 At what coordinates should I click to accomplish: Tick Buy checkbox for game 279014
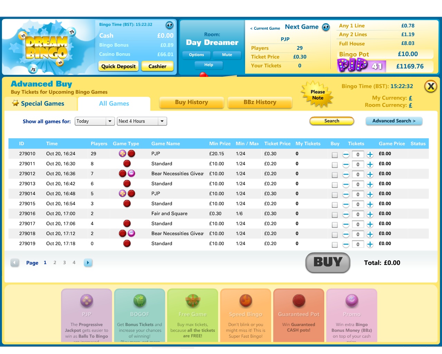(x=335, y=195)
